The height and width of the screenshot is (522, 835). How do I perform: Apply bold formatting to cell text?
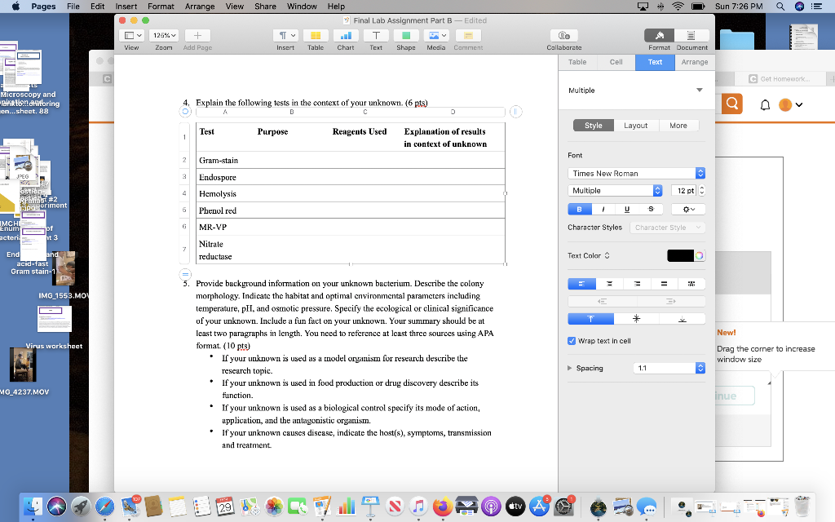click(579, 209)
